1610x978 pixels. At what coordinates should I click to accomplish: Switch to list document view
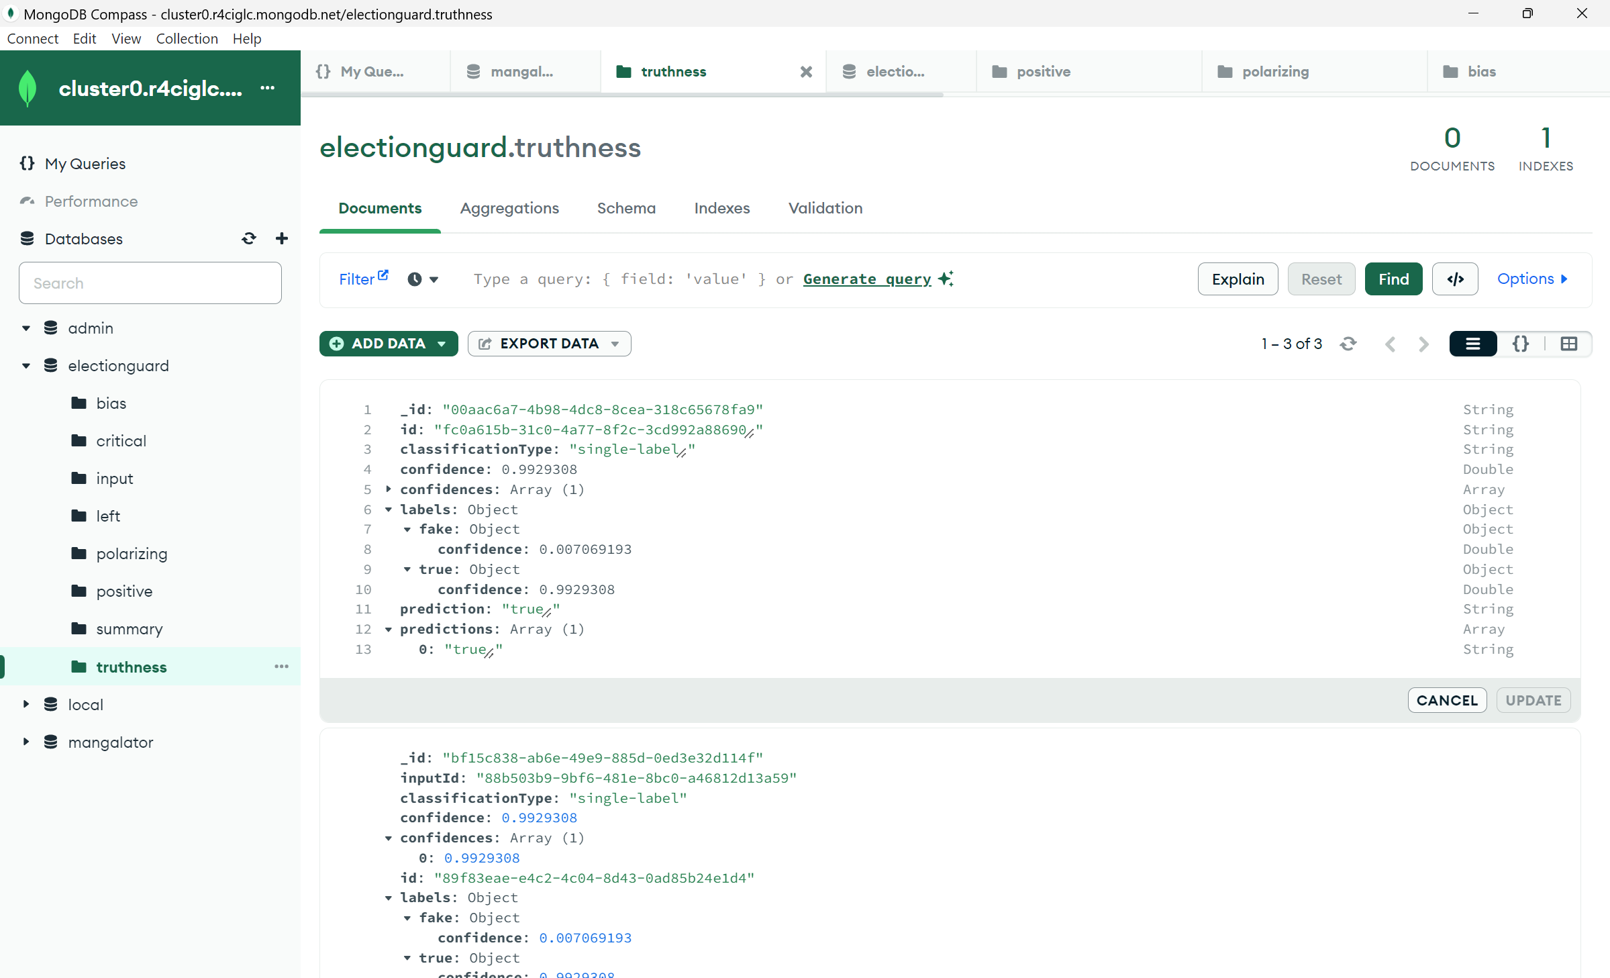coord(1473,344)
